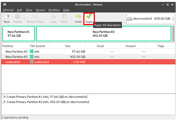
Task: Sort by Partition column header
Action: click(15, 46)
